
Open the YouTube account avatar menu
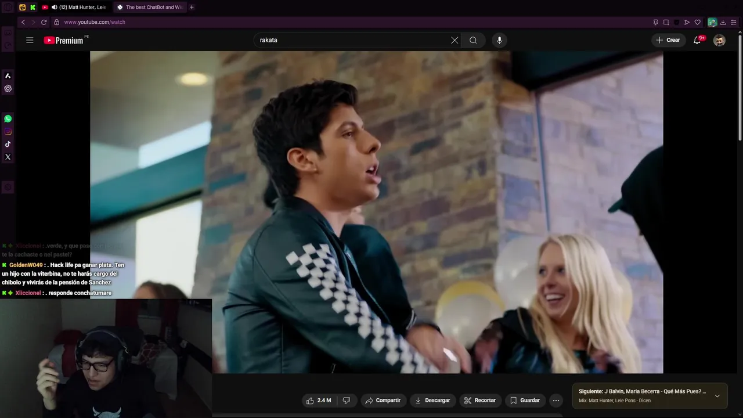pyautogui.click(x=719, y=40)
